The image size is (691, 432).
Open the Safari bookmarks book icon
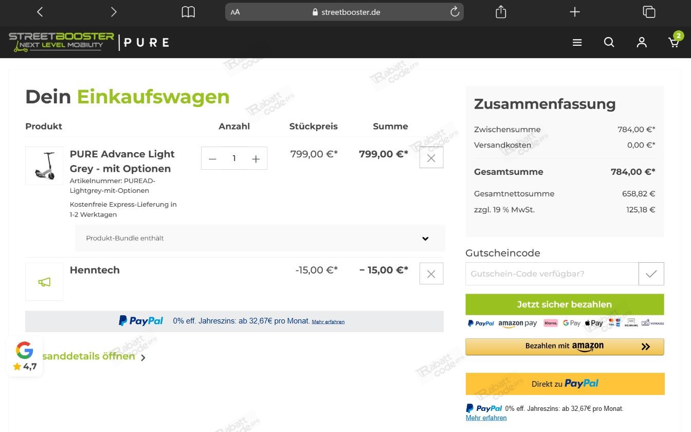point(188,12)
